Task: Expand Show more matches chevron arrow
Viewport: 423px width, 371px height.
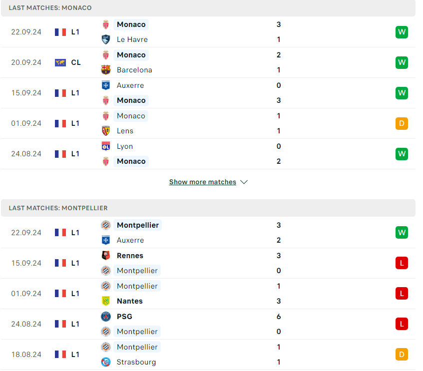Action: (244, 182)
